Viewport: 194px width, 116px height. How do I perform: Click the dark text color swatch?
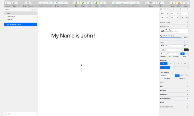(186, 50)
